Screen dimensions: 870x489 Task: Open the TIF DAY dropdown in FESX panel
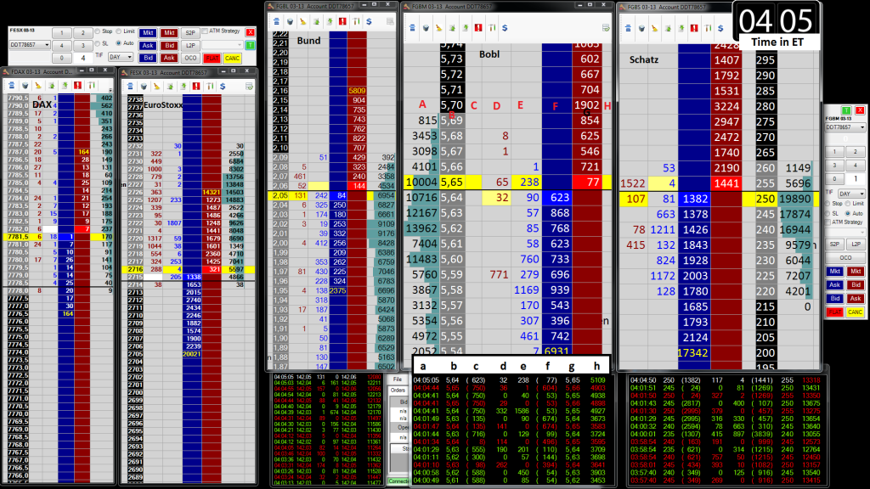(x=121, y=57)
